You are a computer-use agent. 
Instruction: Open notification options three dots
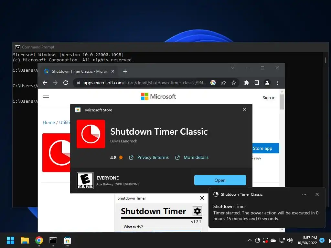click(x=304, y=194)
